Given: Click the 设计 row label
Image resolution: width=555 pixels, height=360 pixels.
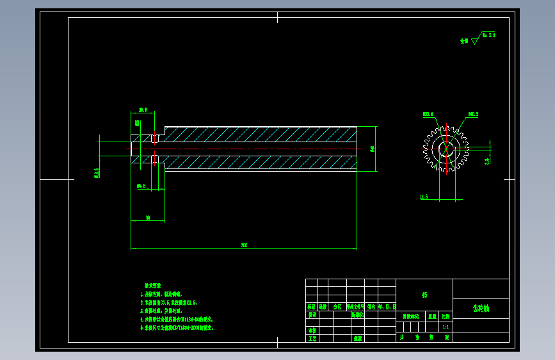Looking at the screenshot, I should 312,315.
